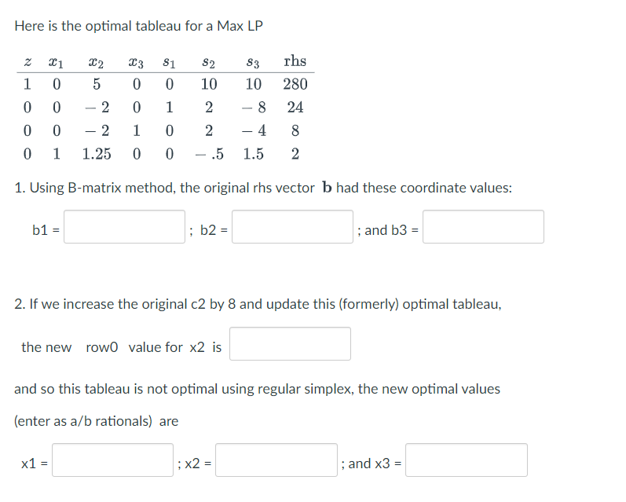Click the x1 column header in tableau

pyautogui.click(x=56, y=63)
